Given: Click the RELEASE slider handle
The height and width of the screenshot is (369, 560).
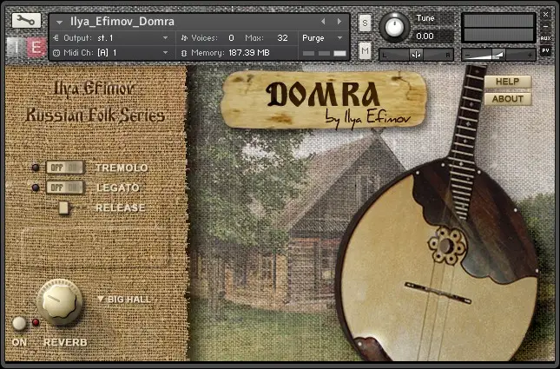Looking at the screenshot, I should [x=63, y=208].
